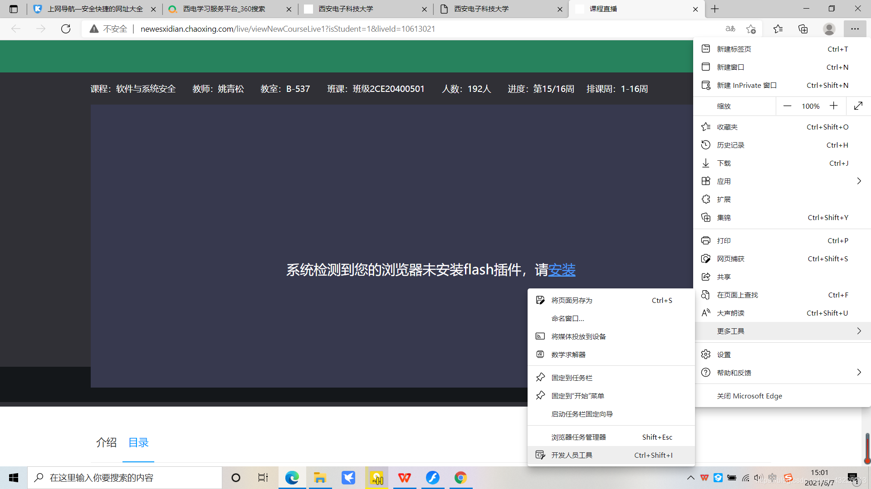Image resolution: width=871 pixels, height=489 pixels.
Task: Open the Collections icon in toolbar
Action: coord(803,29)
